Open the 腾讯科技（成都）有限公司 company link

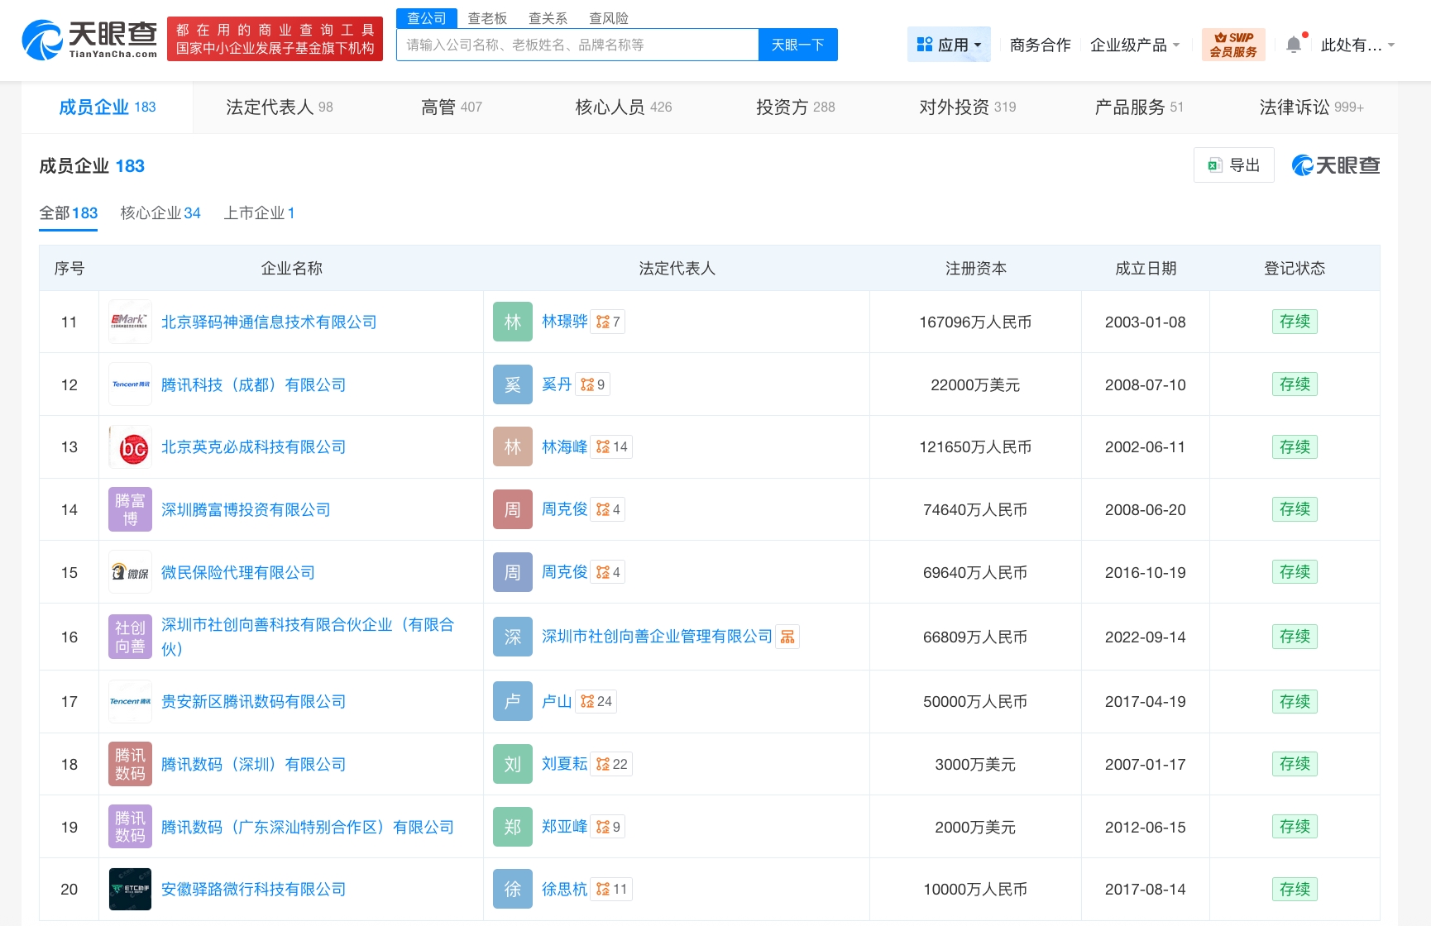pos(253,384)
